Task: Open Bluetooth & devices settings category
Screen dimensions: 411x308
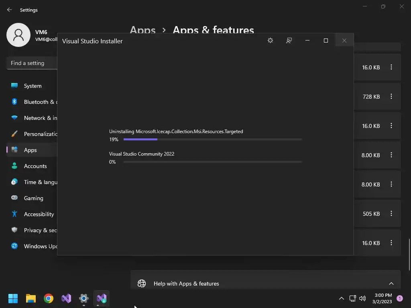Action: (x=31, y=102)
